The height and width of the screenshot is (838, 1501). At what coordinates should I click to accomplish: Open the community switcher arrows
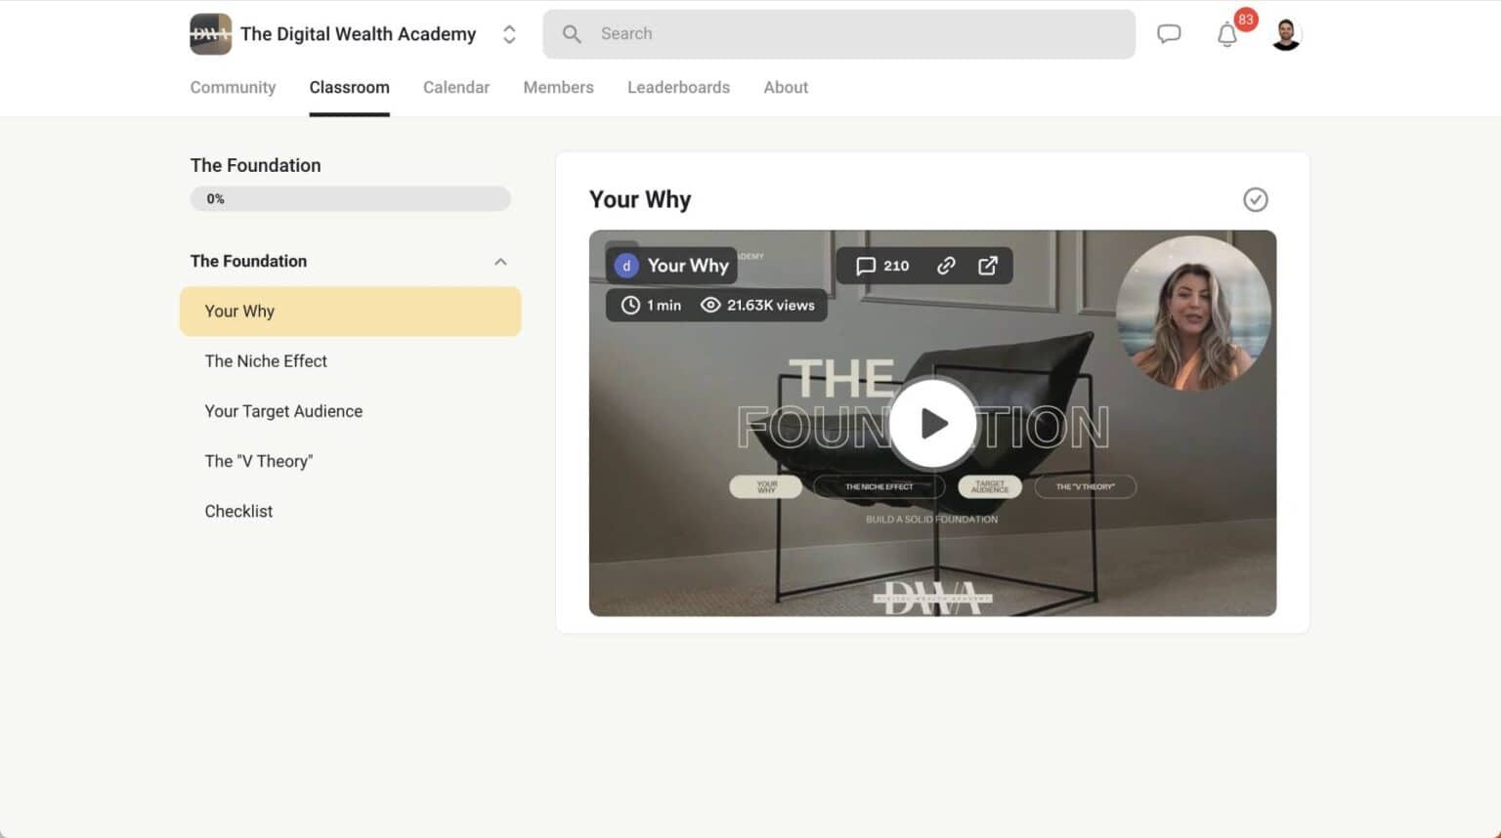[509, 33]
